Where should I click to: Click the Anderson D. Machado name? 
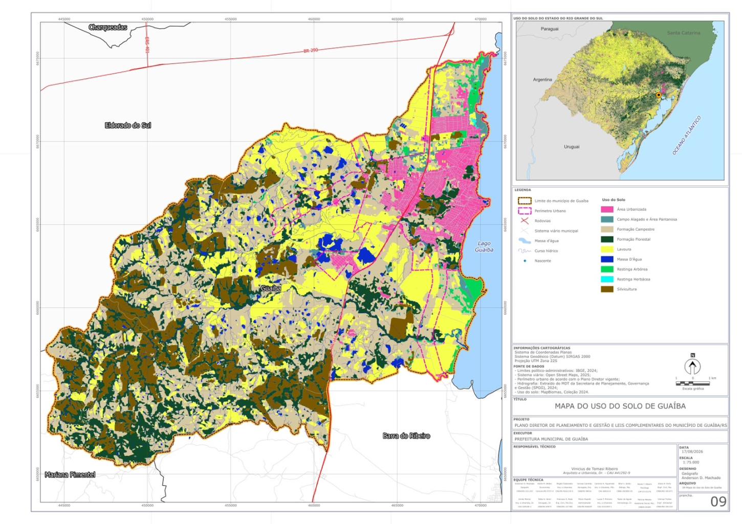coord(701,478)
